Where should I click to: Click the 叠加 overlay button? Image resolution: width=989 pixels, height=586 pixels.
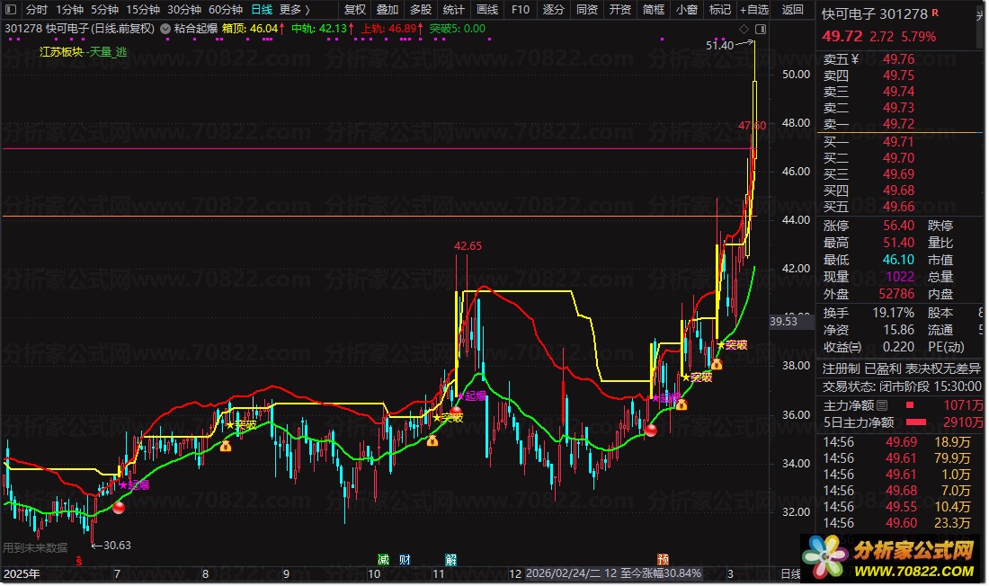pos(388,10)
